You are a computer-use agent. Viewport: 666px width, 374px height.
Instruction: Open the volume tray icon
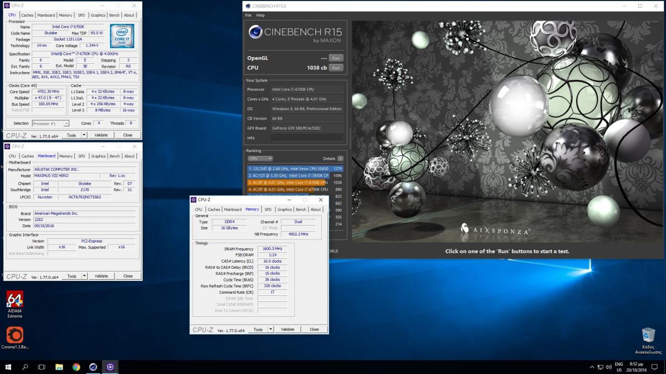pyautogui.click(x=608, y=367)
